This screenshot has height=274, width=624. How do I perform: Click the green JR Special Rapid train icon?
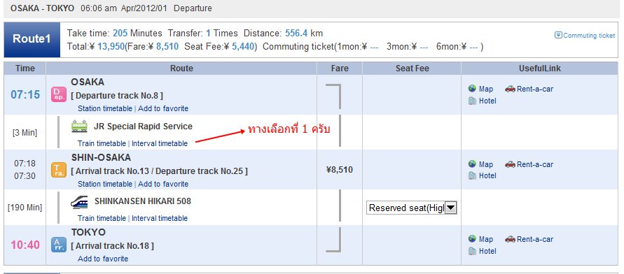(79, 127)
